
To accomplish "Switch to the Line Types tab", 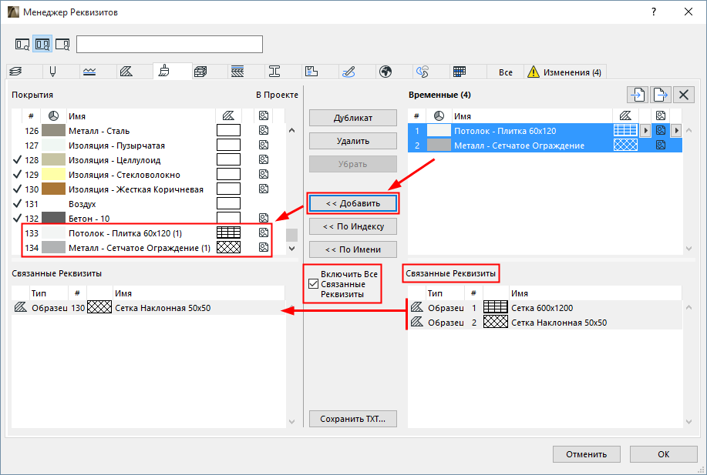I will [x=89, y=72].
